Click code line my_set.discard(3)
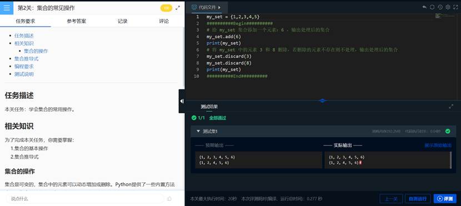 point(229,56)
